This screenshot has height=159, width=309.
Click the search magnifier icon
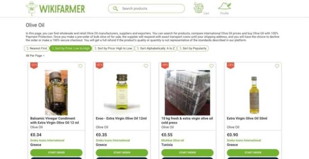pyautogui.click(x=115, y=8)
